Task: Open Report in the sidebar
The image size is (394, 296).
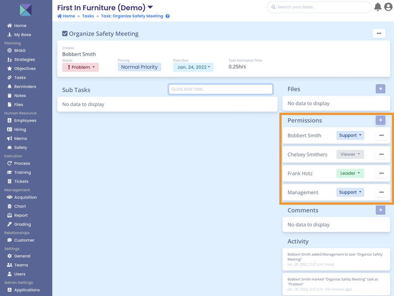Action: 21,215
